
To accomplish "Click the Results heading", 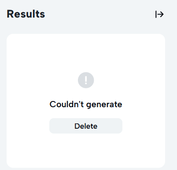I will (26, 14).
